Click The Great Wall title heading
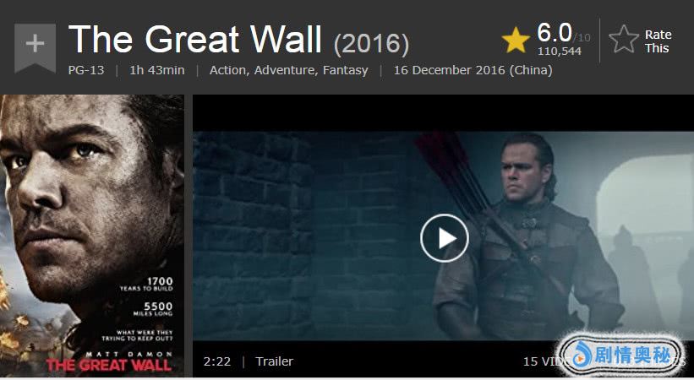The image size is (694, 380). point(194,40)
